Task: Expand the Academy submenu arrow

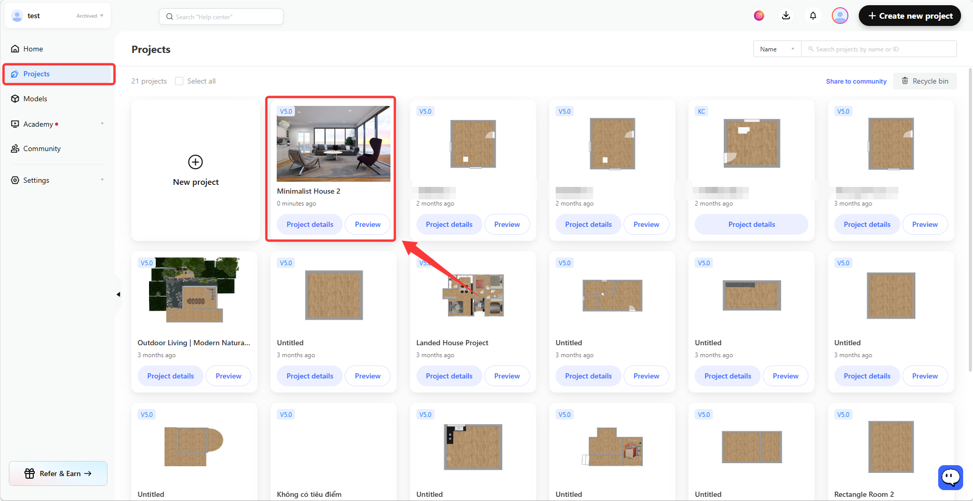Action: (x=102, y=124)
